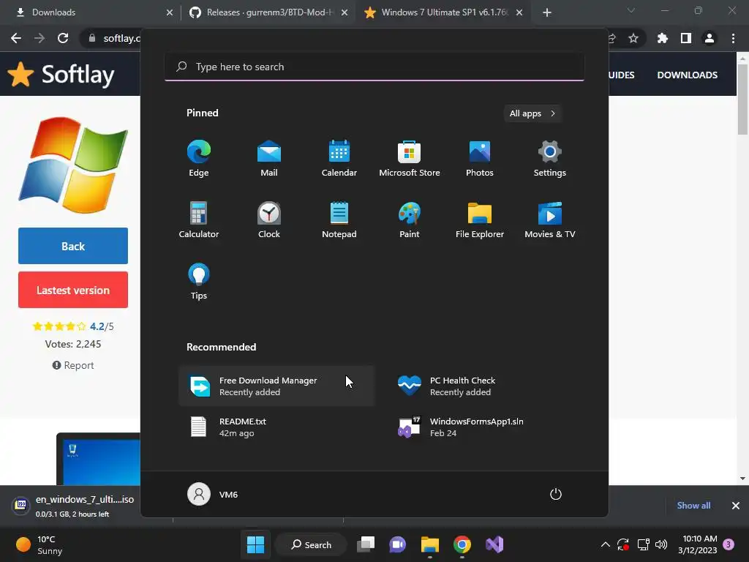Viewport: 749px width, 562px height.
Task: Close the Downloads tab
Action: [170, 12]
